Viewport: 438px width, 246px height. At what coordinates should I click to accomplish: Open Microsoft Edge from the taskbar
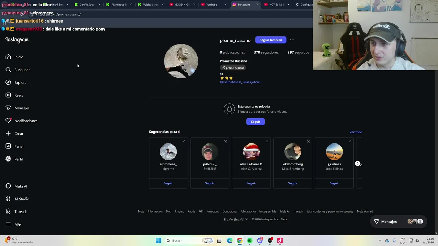[230, 241]
